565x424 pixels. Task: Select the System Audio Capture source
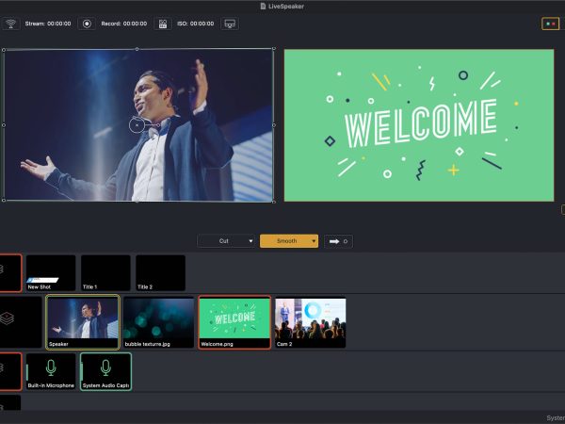click(x=105, y=372)
